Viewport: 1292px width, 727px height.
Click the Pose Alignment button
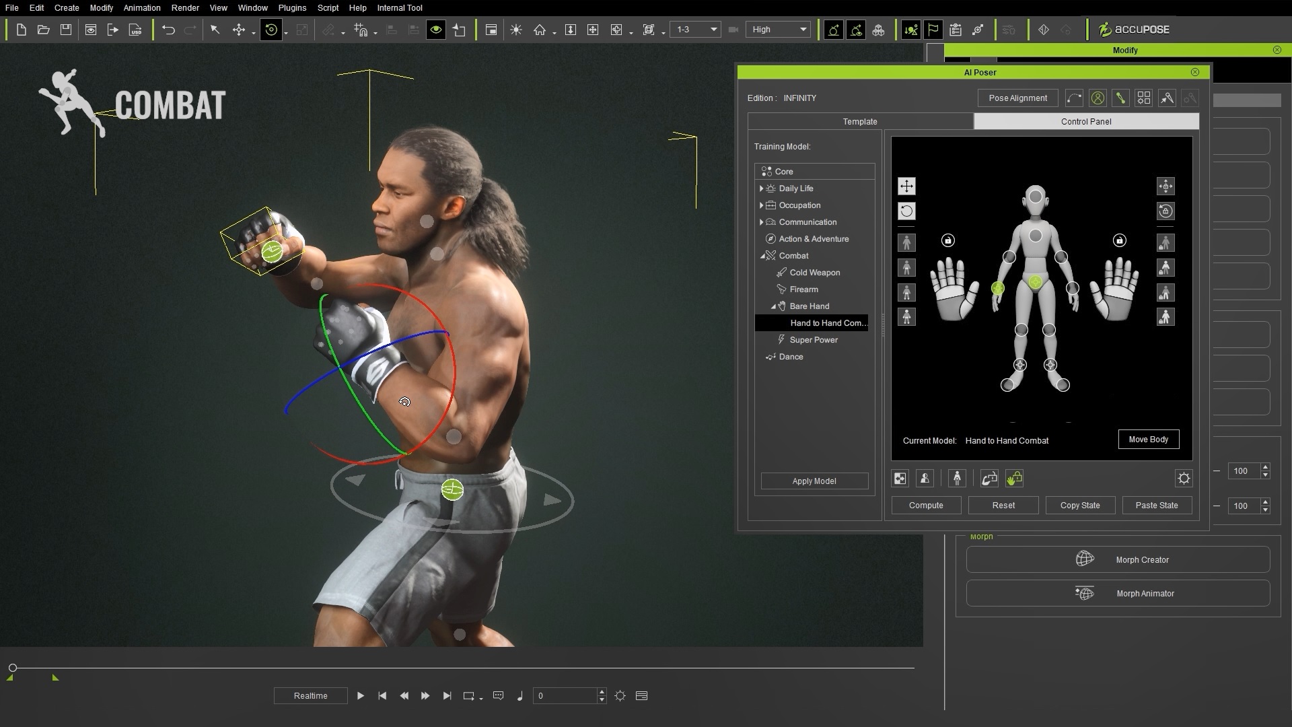[1017, 98]
